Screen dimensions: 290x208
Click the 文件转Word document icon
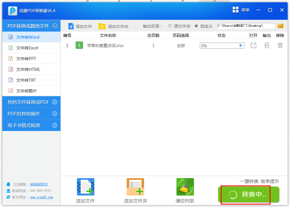(x=10, y=37)
